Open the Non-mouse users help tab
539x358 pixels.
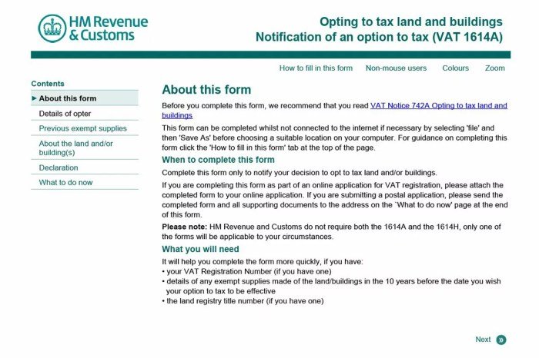point(396,68)
